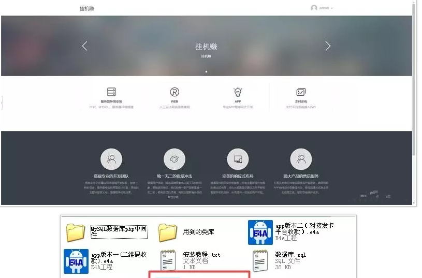Click the APP lightbulb icon
Viewport: 422px width, 278px height.
tap(238, 92)
